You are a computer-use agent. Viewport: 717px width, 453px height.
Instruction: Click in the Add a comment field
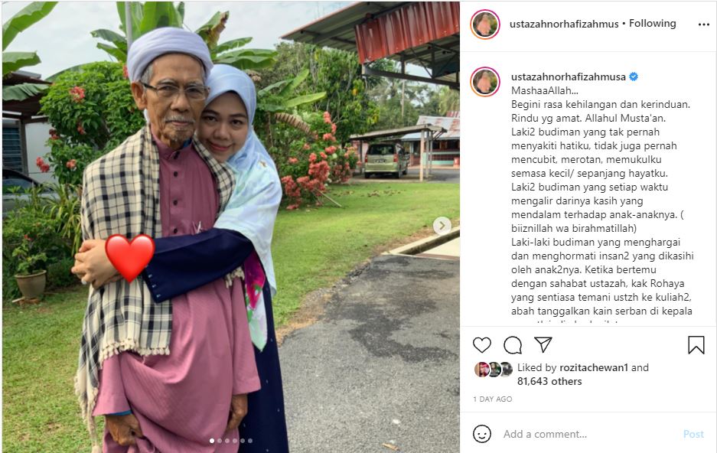(590, 434)
